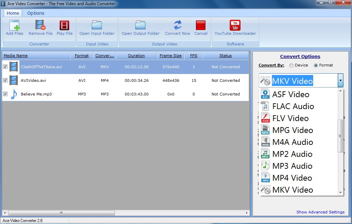352x224 pixels.
Task: Launch the YouTube Downloader
Action: [235, 26]
